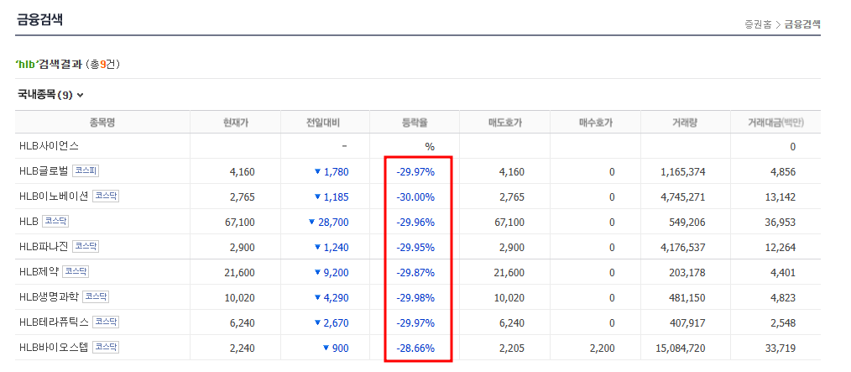This screenshot has width=851, height=372.
Task: Click the 2,200 bid price value
Action: click(x=603, y=348)
